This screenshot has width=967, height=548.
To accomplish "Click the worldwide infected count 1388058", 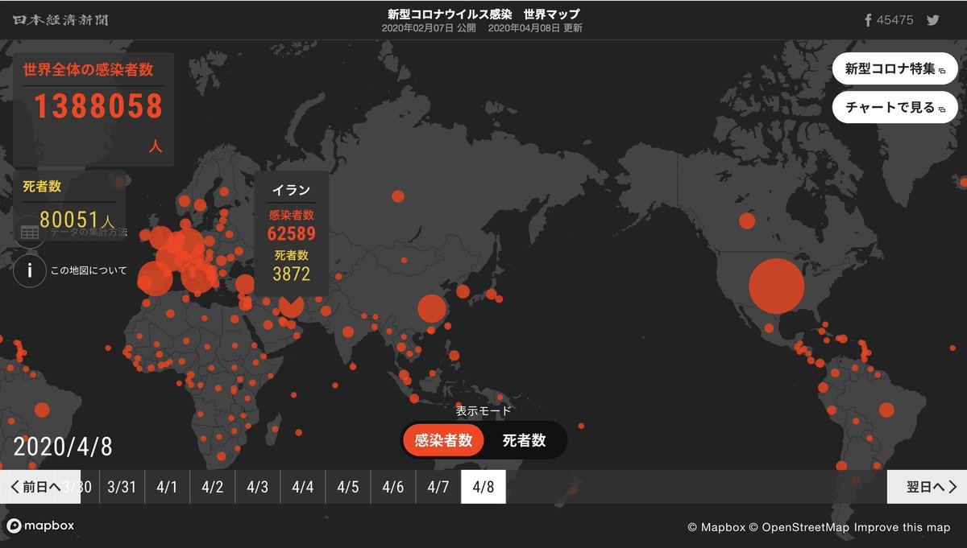I will (x=98, y=107).
